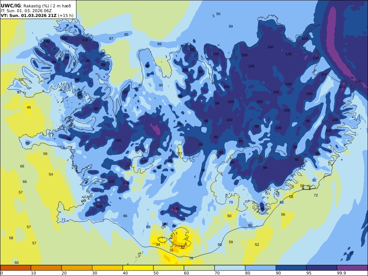The width and height of the screenshot is (368, 276).
Task: Select the dark navy 95–99.9 legend swatch
Action: click(322, 268)
